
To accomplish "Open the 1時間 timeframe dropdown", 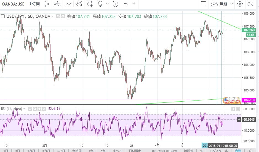I will click(x=34, y=4).
